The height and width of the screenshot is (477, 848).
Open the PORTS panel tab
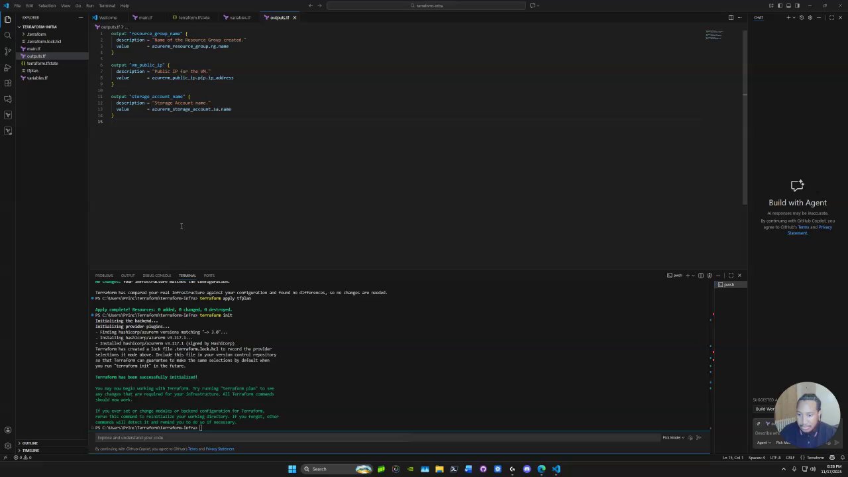tap(209, 276)
